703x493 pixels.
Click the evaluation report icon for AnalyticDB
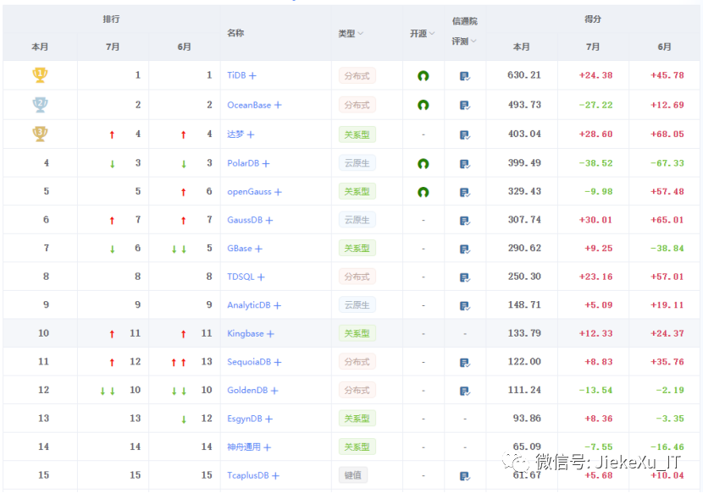[465, 306]
